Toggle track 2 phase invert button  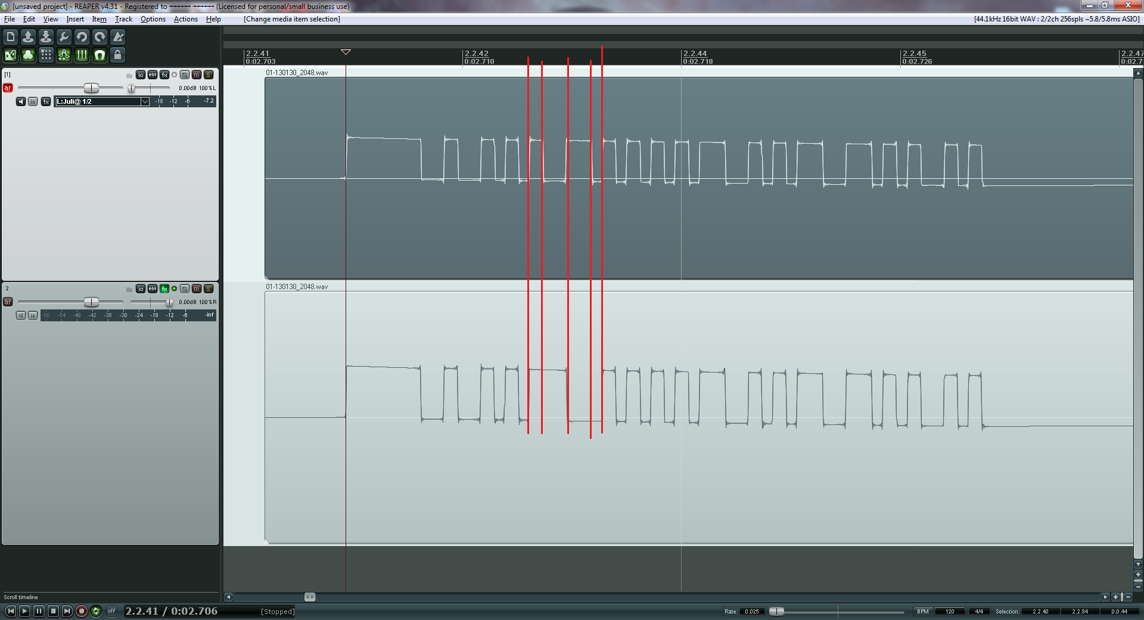pos(185,289)
